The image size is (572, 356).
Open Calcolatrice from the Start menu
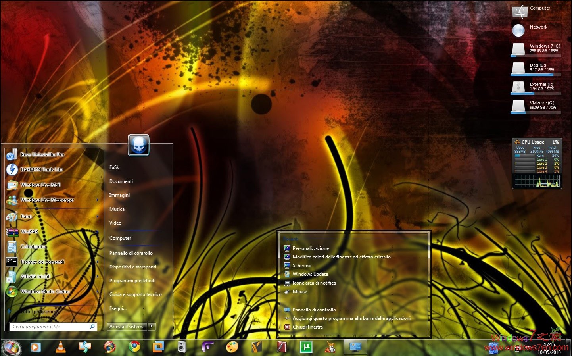[x=33, y=247]
